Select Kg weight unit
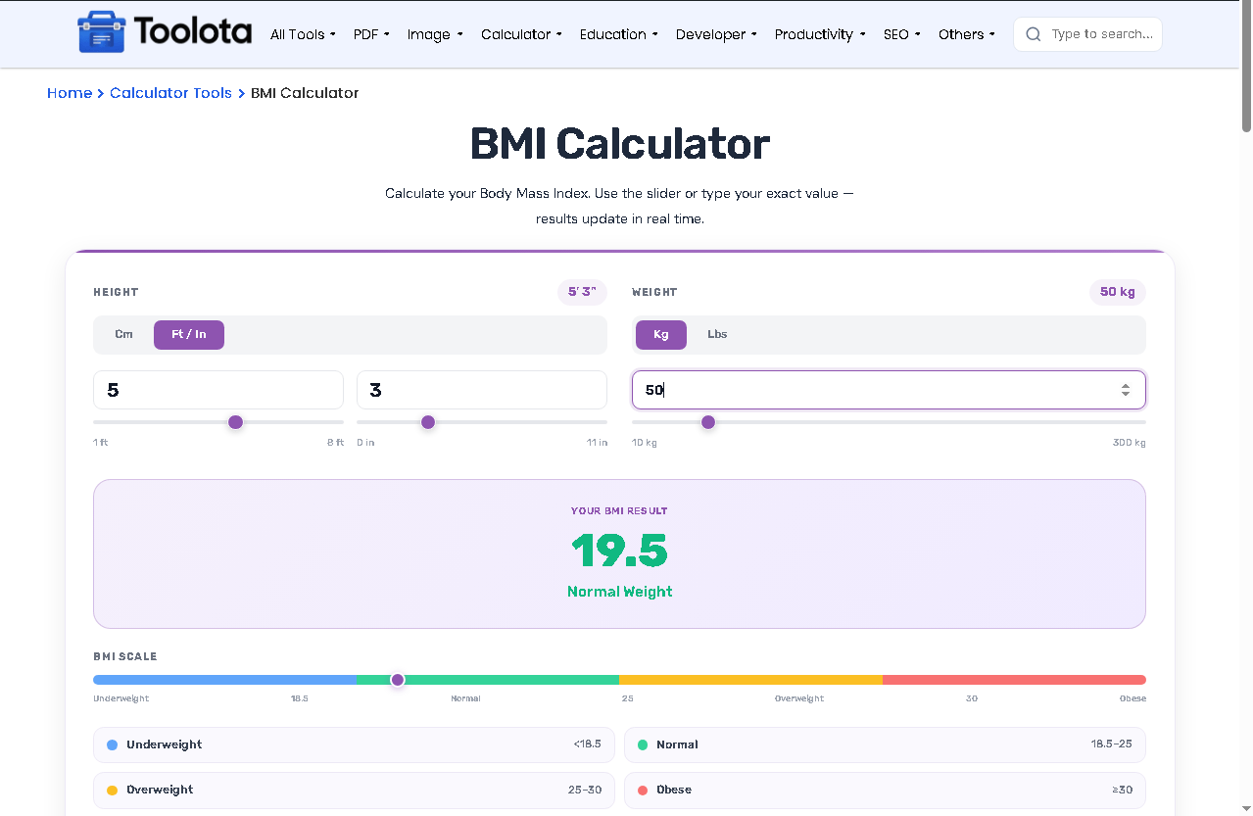The height and width of the screenshot is (816, 1253). 661,335
